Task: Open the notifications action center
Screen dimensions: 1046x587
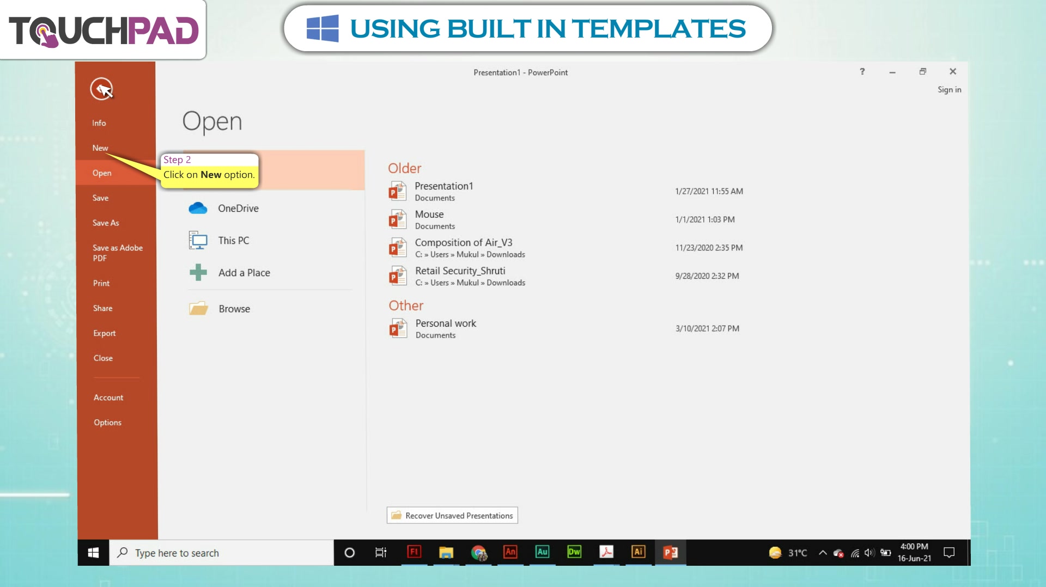Action: 949,553
